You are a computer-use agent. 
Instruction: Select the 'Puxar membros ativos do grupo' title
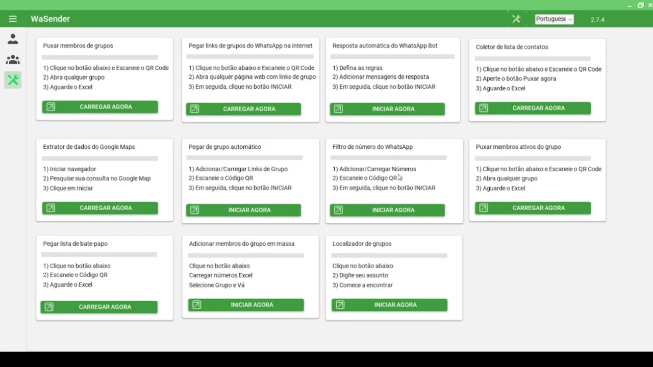click(x=518, y=147)
